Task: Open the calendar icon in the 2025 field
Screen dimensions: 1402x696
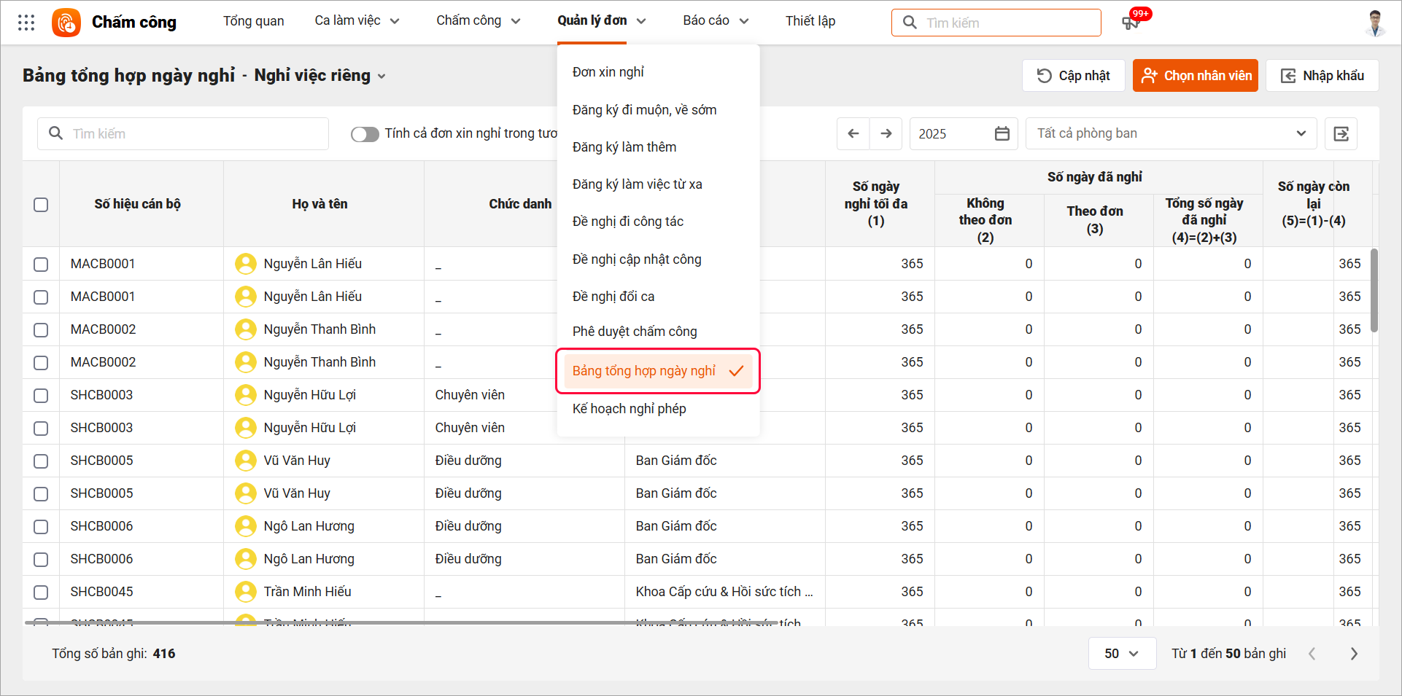Action: [x=1002, y=133]
